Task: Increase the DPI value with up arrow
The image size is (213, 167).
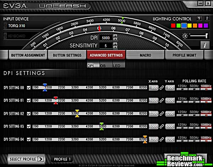Action: click(115, 36)
